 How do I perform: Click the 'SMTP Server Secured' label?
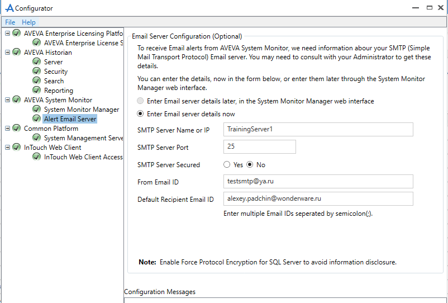point(169,165)
